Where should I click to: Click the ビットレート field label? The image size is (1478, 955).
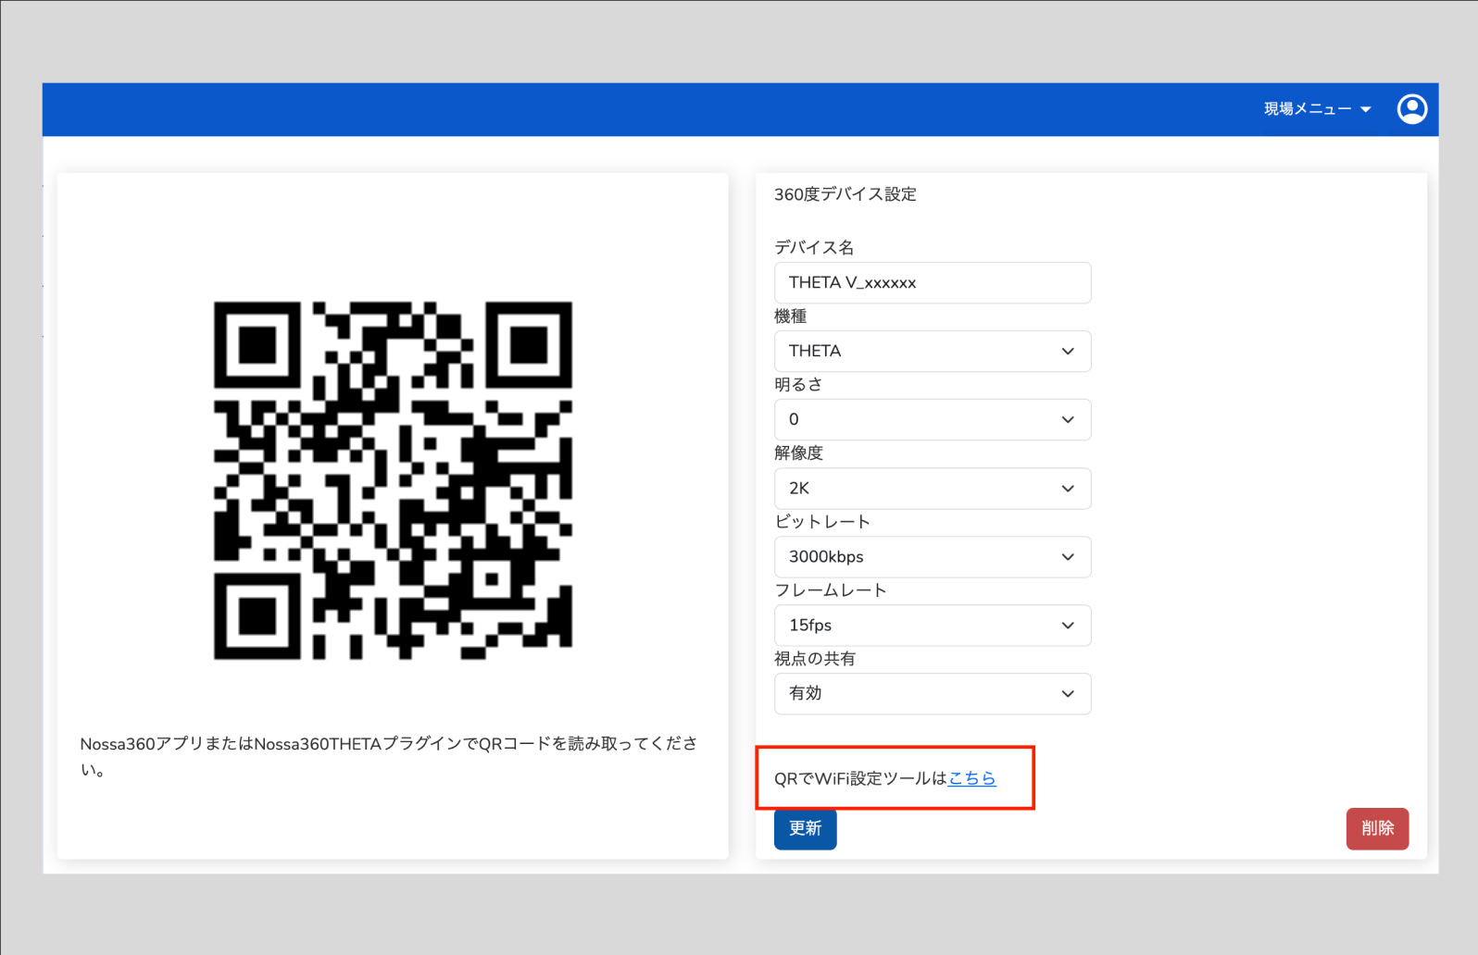tap(822, 521)
